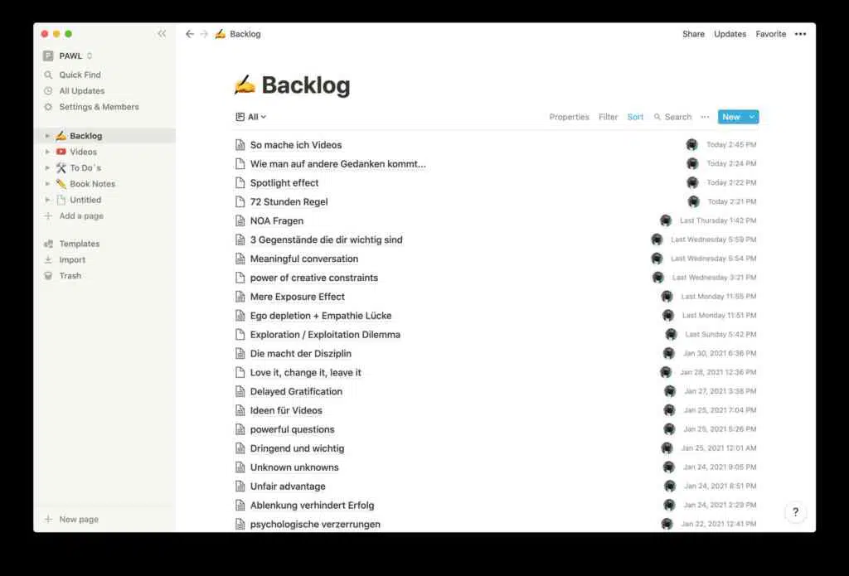This screenshot has height=576, width=849.
Task: Click the Import icon in sidebar
Action: tap(48, 260)
